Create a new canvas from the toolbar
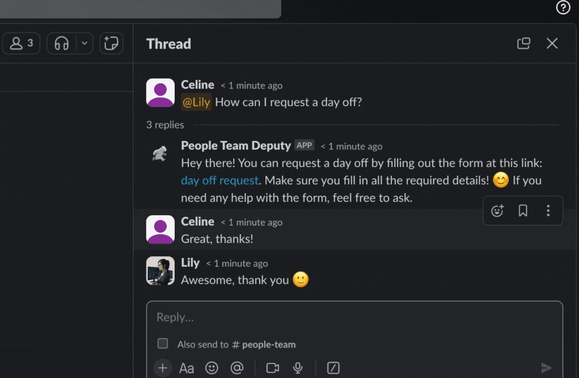Viewport: 579px width, 378px height. click(111, 43)
